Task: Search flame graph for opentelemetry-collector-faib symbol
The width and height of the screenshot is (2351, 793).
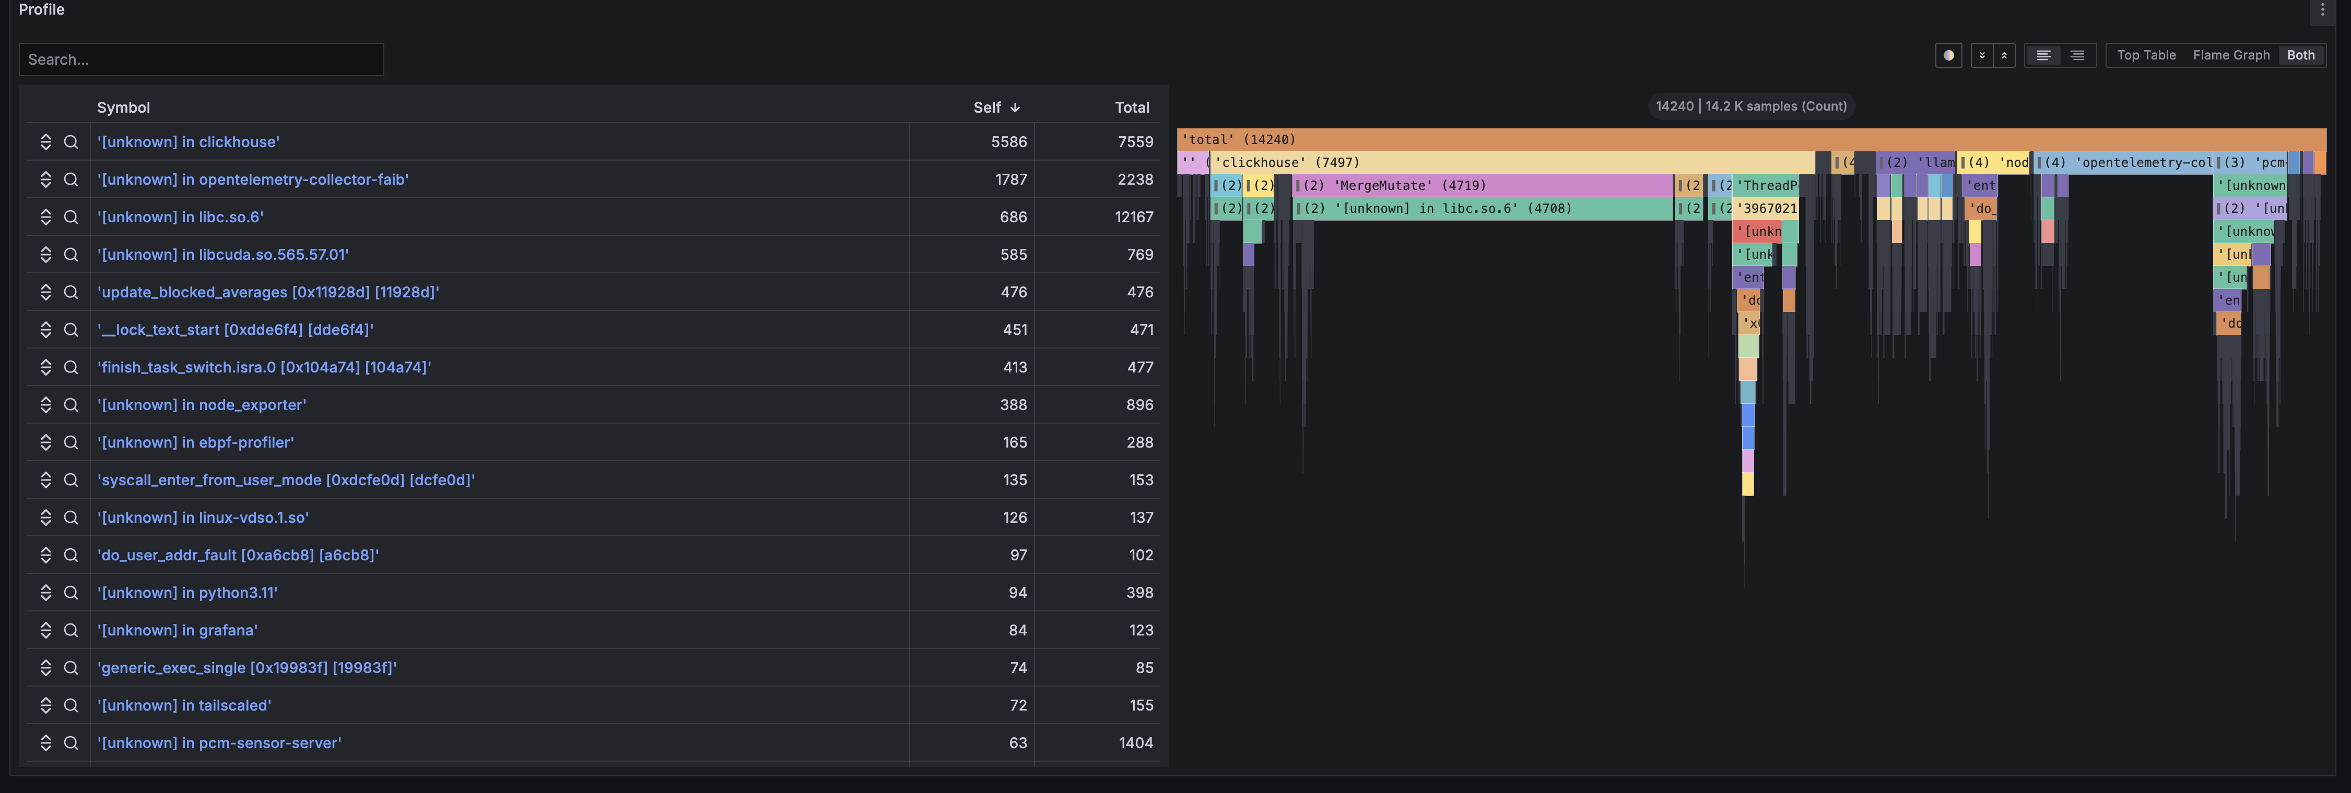Action: [x=70, y=179]
